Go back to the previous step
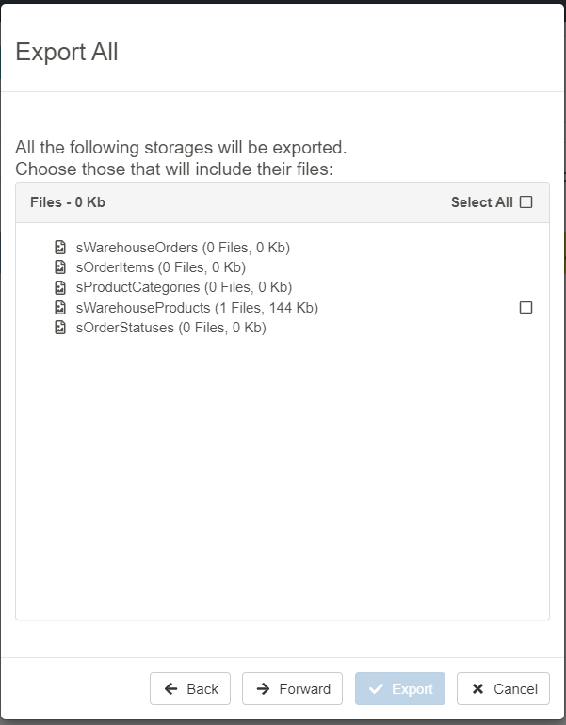Screen dimensions: 566x725 click(x=191, y=689)
